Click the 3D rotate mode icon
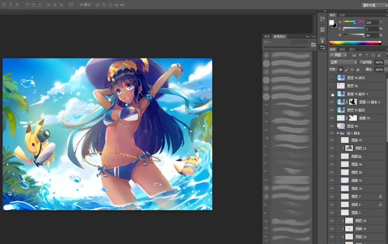 pyautogui.click(x=98, y=5)
